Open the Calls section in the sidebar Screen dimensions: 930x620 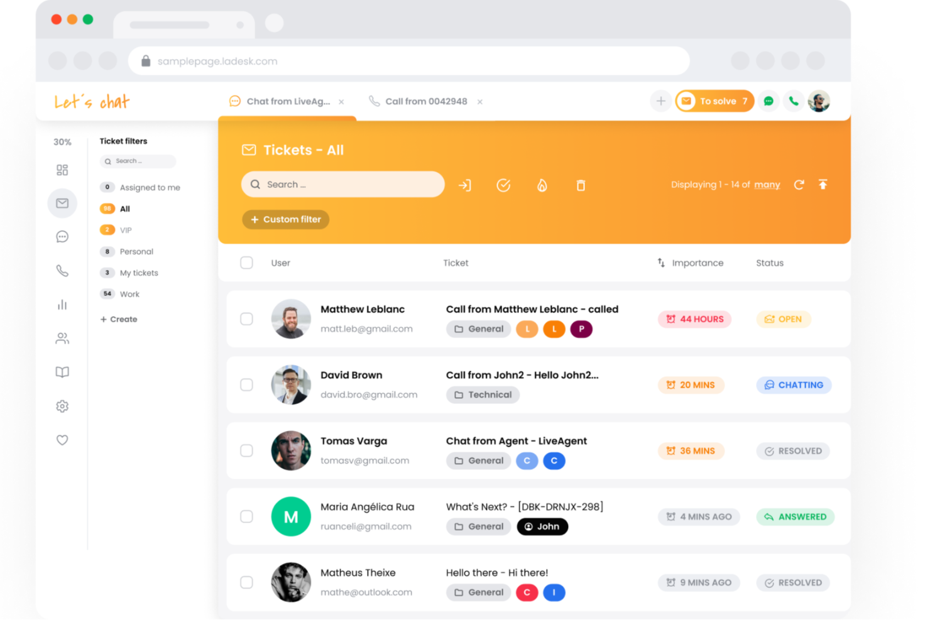pyautogui.click(x=62, y=271)
